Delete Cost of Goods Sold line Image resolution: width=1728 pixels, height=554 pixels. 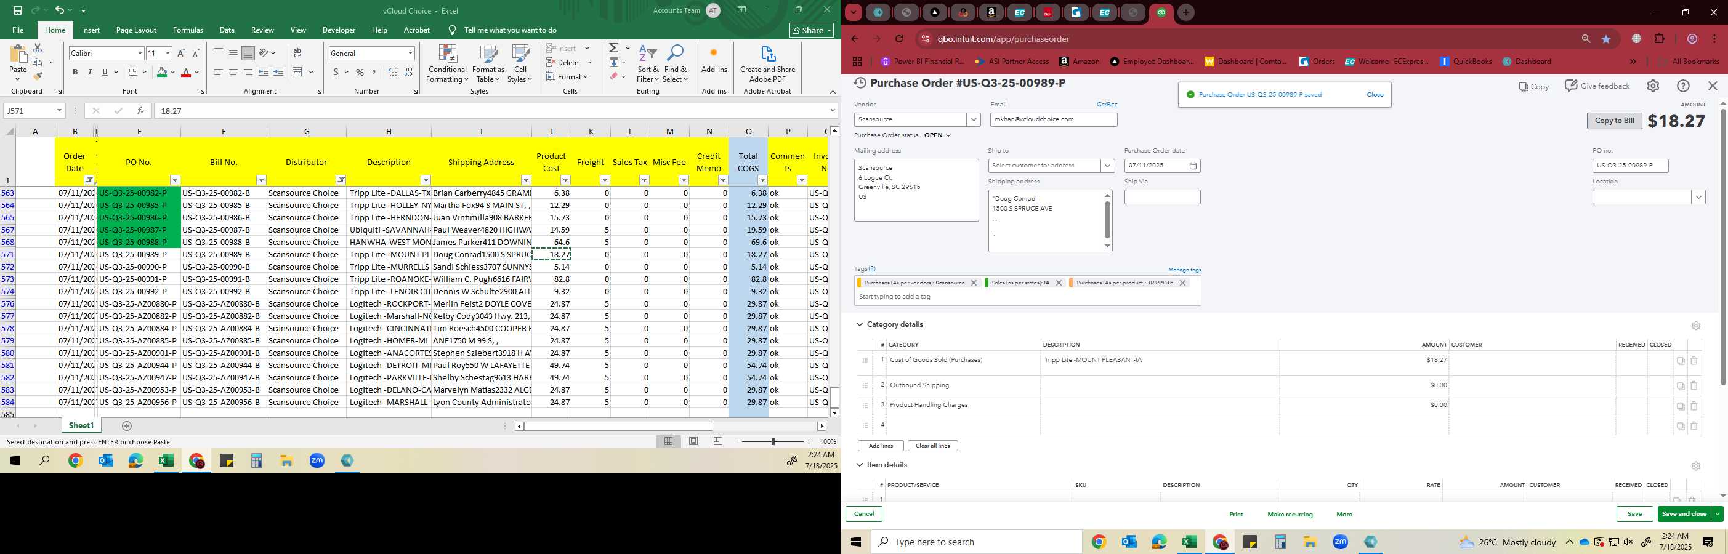(x=1694, y=361)
